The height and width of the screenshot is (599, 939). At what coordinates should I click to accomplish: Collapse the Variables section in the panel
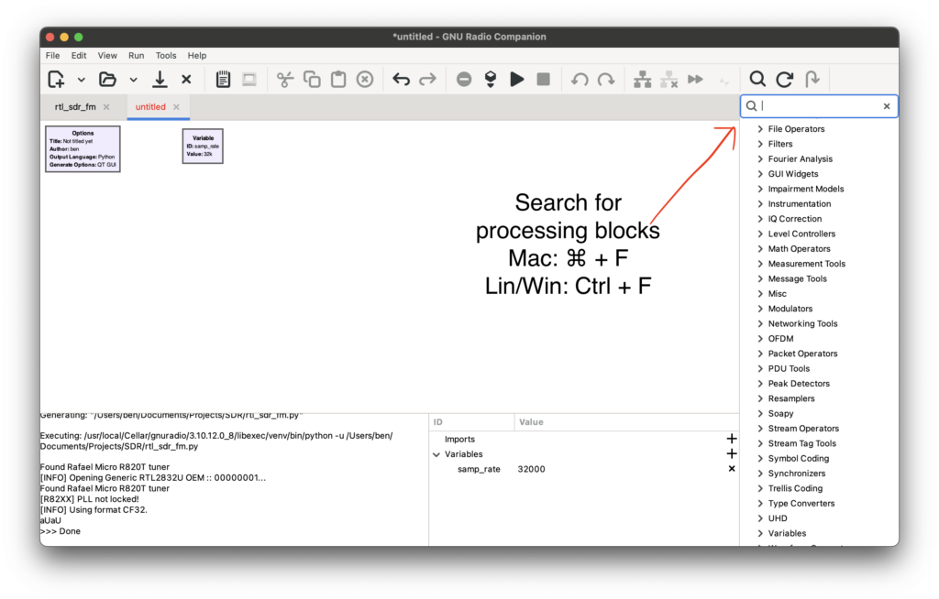click(x=436, y=454)
